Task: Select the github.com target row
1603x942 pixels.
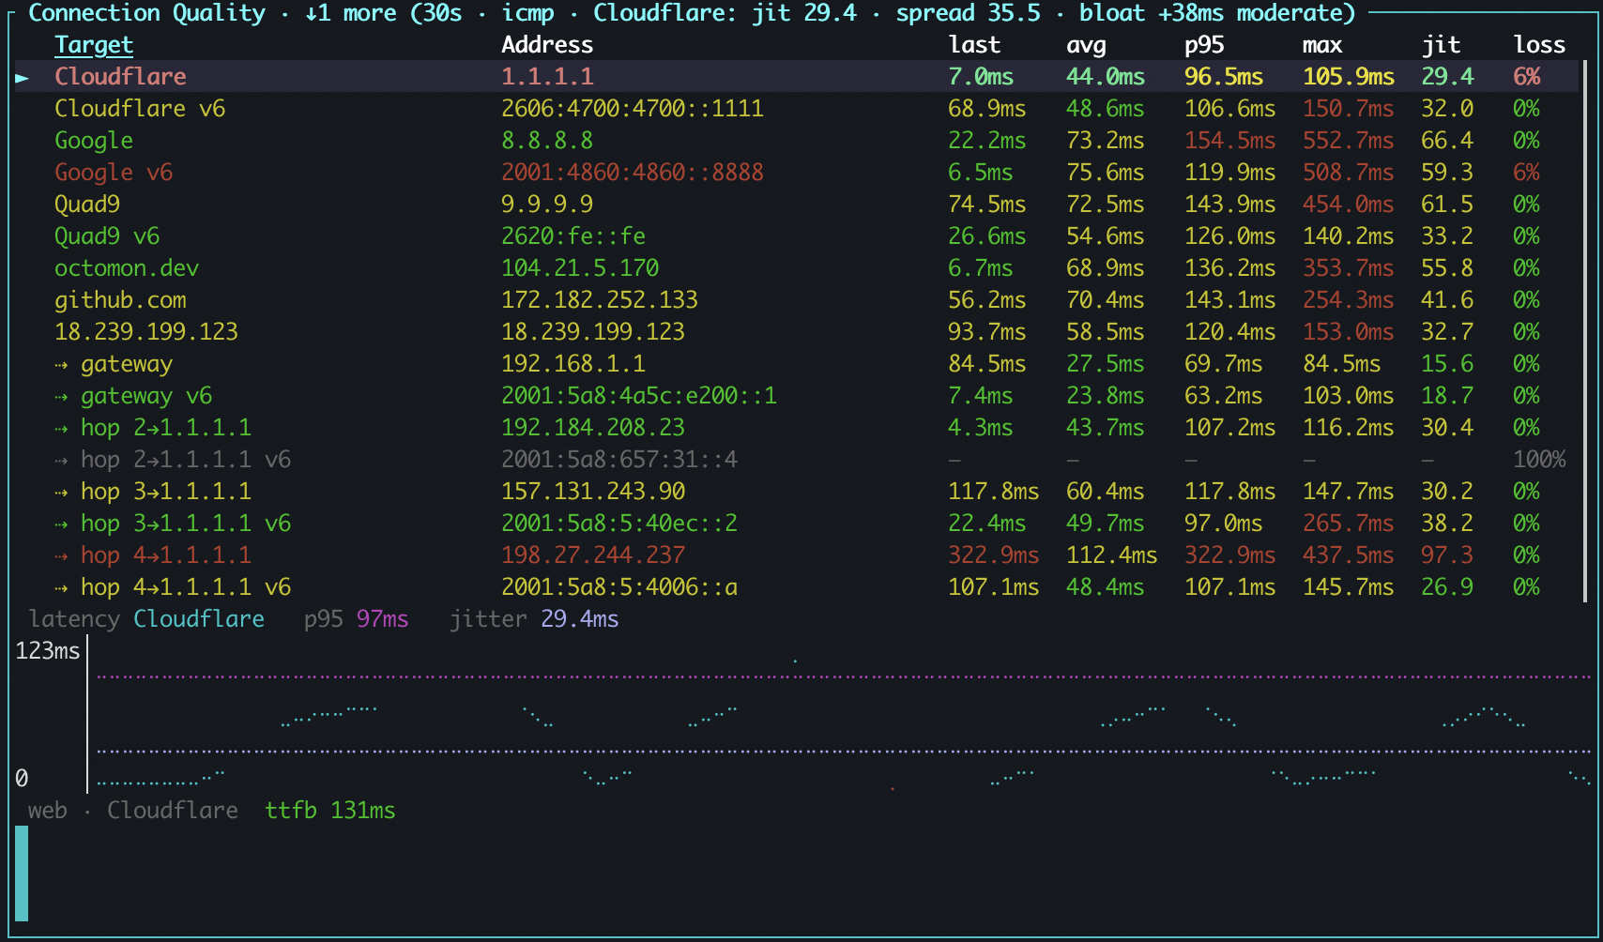Action: pos(797,299)
